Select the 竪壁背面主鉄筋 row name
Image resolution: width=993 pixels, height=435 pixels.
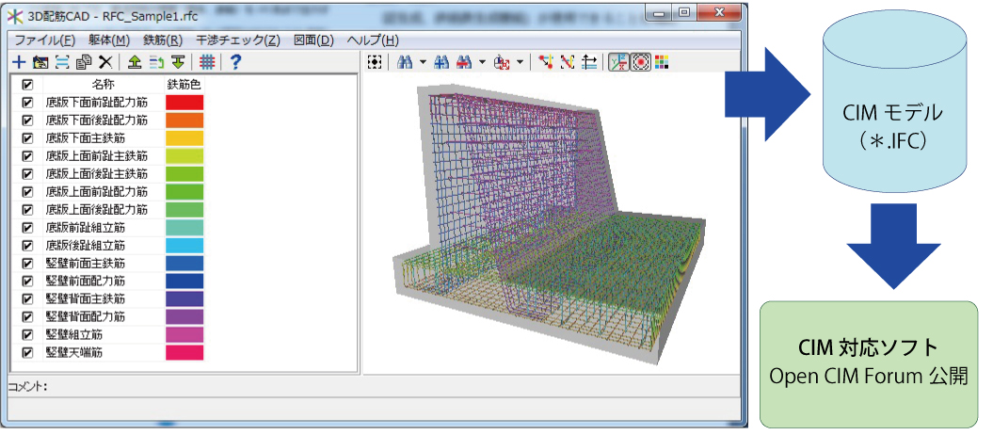click(x=86, y=298)
